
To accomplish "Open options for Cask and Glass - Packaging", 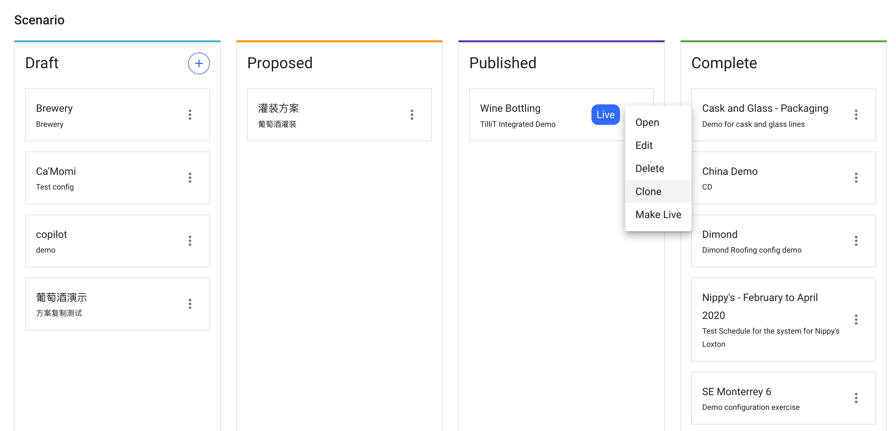I will 856,115.
